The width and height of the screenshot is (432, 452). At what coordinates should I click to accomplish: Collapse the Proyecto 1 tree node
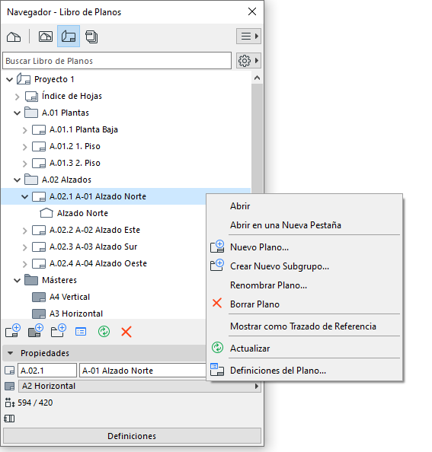(x=9, y=79)
